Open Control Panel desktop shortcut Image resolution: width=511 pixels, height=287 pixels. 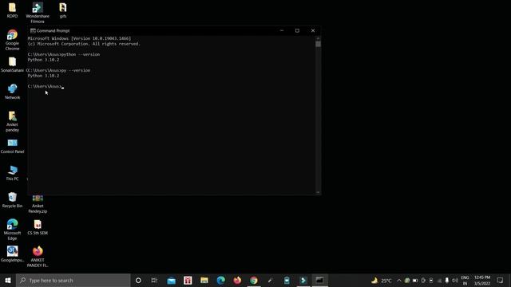[13, 146]
